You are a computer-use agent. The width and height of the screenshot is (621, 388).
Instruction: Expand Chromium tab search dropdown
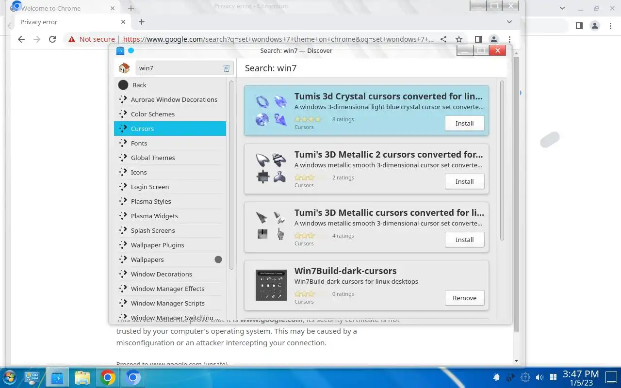tap(509, 22)
